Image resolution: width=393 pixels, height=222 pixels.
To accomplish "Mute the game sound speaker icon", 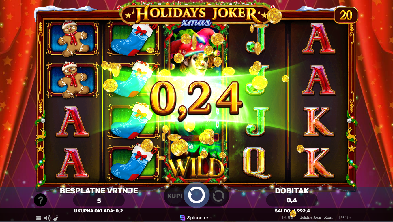I will tap(47, 218).
